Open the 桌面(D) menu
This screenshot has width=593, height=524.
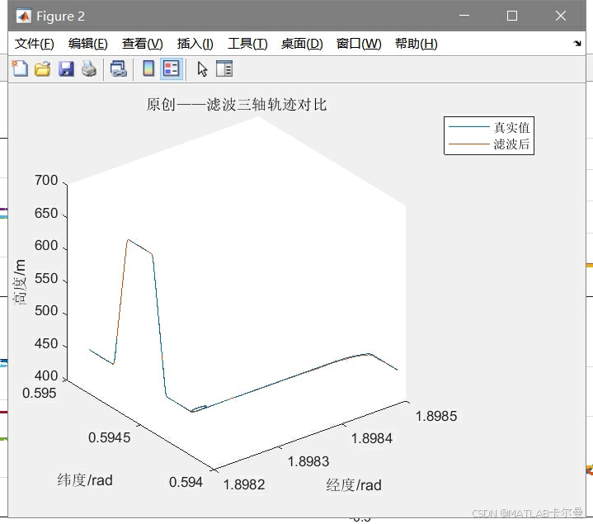[x=302, y=44]
